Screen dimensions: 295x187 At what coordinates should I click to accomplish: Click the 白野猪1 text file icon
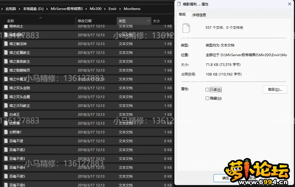tap(6, 132)
